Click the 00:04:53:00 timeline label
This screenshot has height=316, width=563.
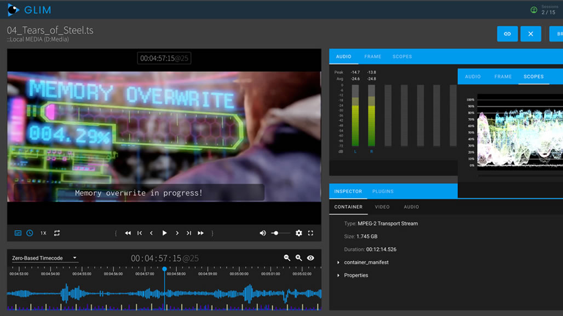(19, 274)
